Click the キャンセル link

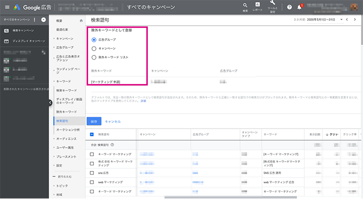[113, 121]
